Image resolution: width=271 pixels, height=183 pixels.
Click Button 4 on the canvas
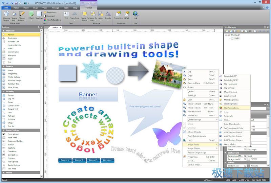pyautogui.click(x=107, y=161)
